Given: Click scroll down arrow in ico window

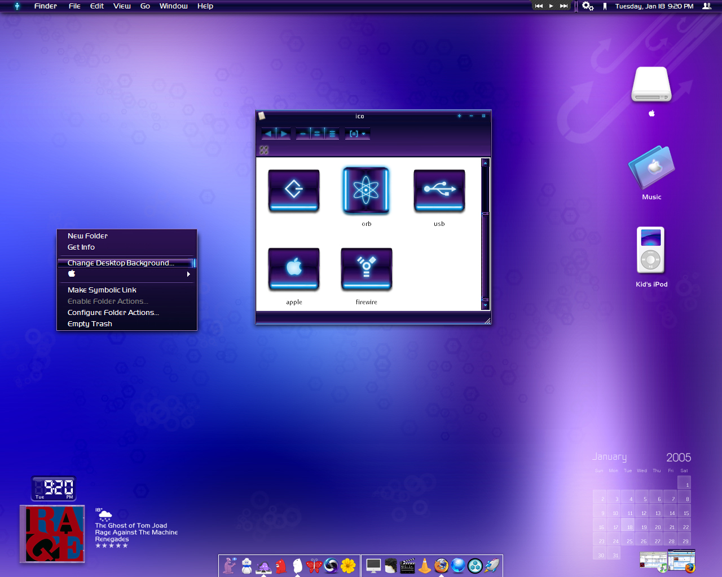Looking at the screenshot, I should click(x=485, y=305).
